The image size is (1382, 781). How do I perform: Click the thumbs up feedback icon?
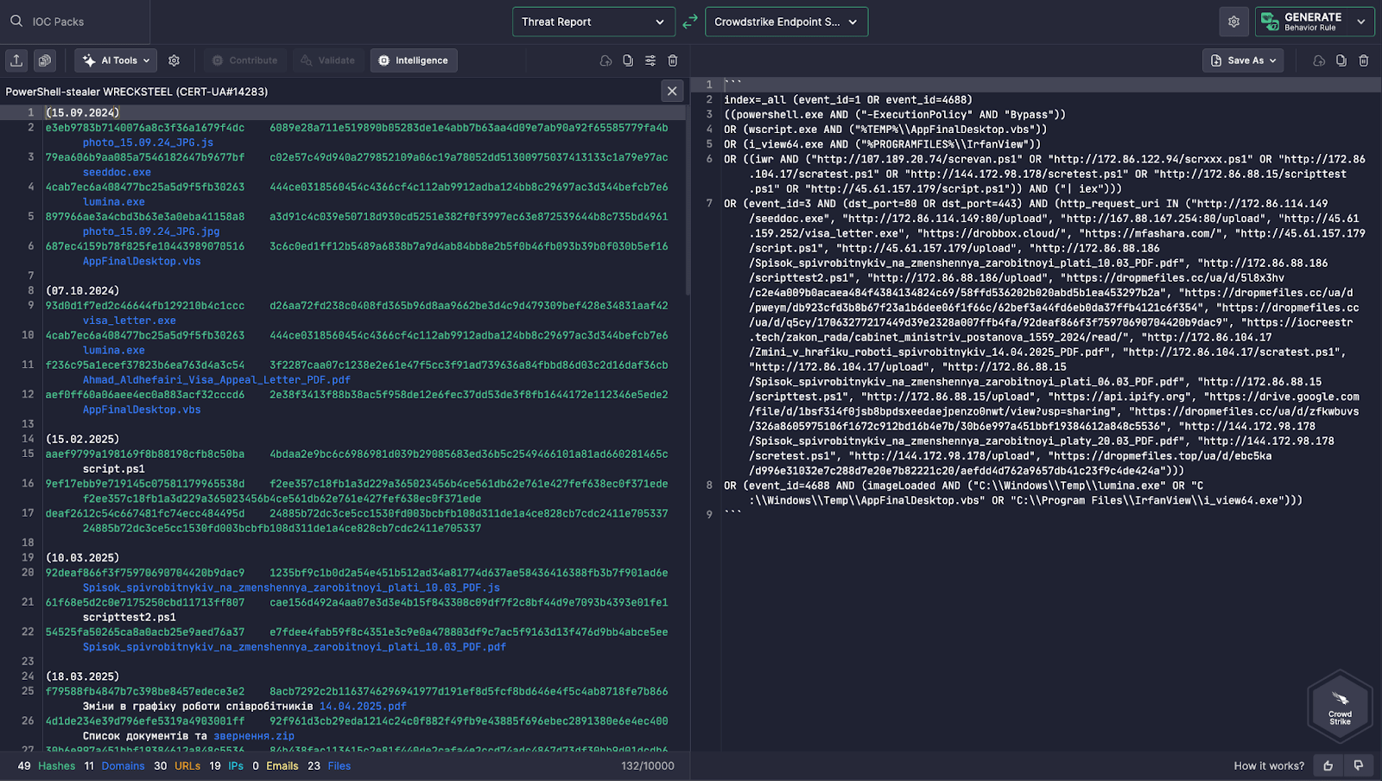click(1328, 765)
